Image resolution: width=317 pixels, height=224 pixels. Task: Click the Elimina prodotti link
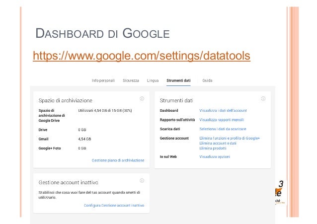coord(213,148)
